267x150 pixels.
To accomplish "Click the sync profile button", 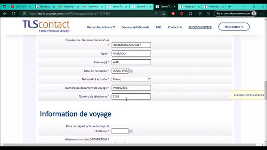I will (x=235, y=13).
